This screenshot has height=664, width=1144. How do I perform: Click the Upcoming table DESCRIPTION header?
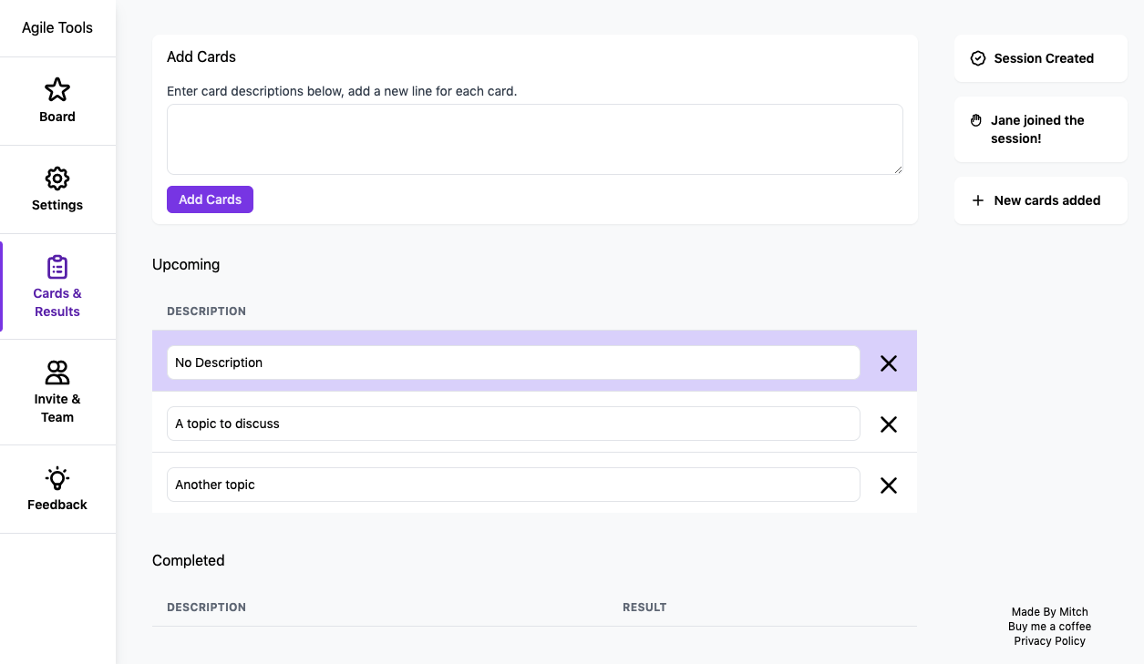click(207, 312)
